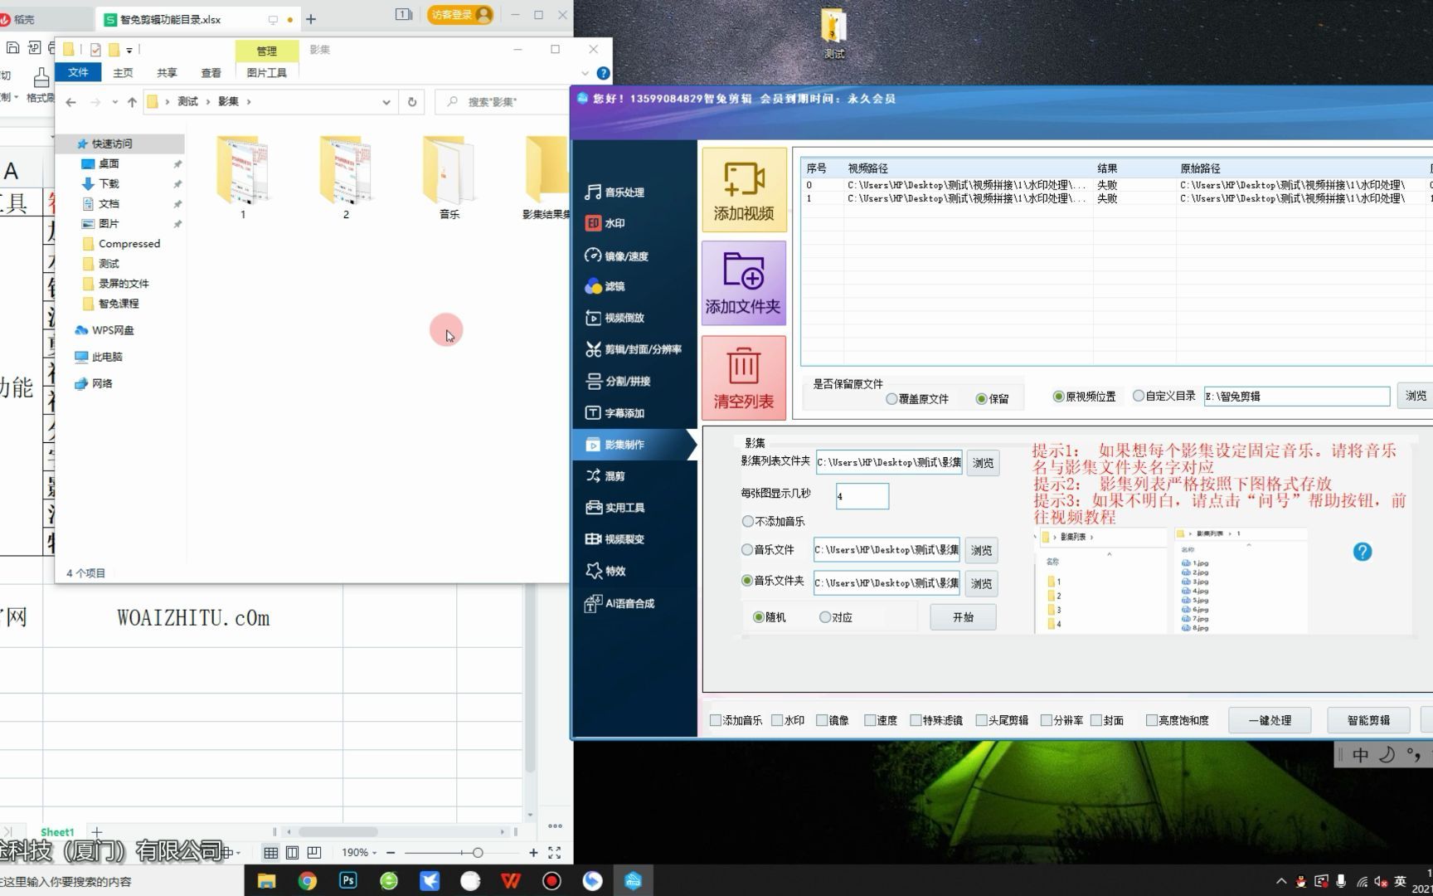Viewport: 1433px width, 896px height.
Task: Click the 一键处理 button
Action: [x=1270, y=720]
